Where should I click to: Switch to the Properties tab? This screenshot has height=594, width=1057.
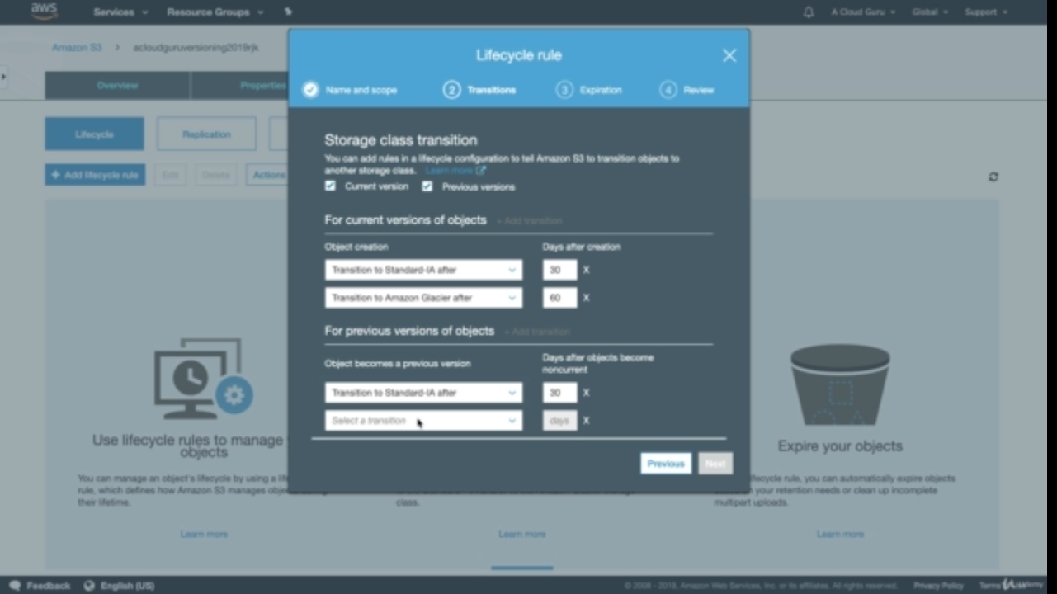(263, 85)
